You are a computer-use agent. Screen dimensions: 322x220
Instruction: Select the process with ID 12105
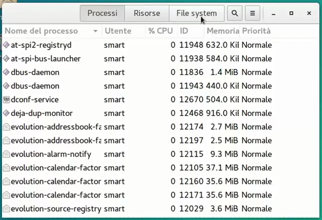(x=187, y=168)
